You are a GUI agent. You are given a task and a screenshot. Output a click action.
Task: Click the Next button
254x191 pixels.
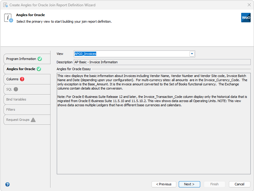point(189,184)
